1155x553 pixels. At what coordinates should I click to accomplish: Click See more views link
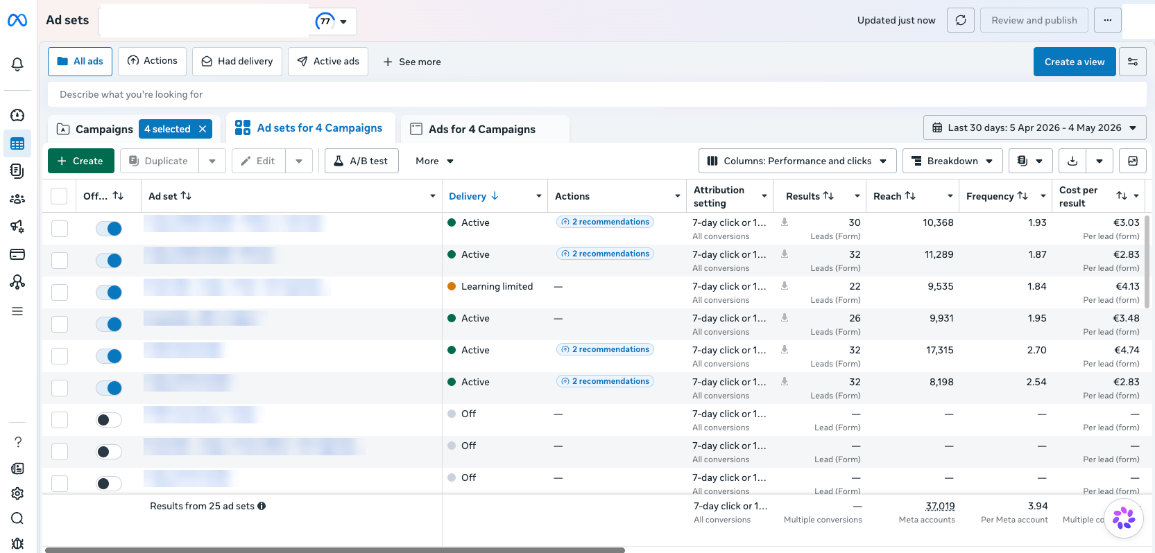pyautogui.click(x=412, y=62)
